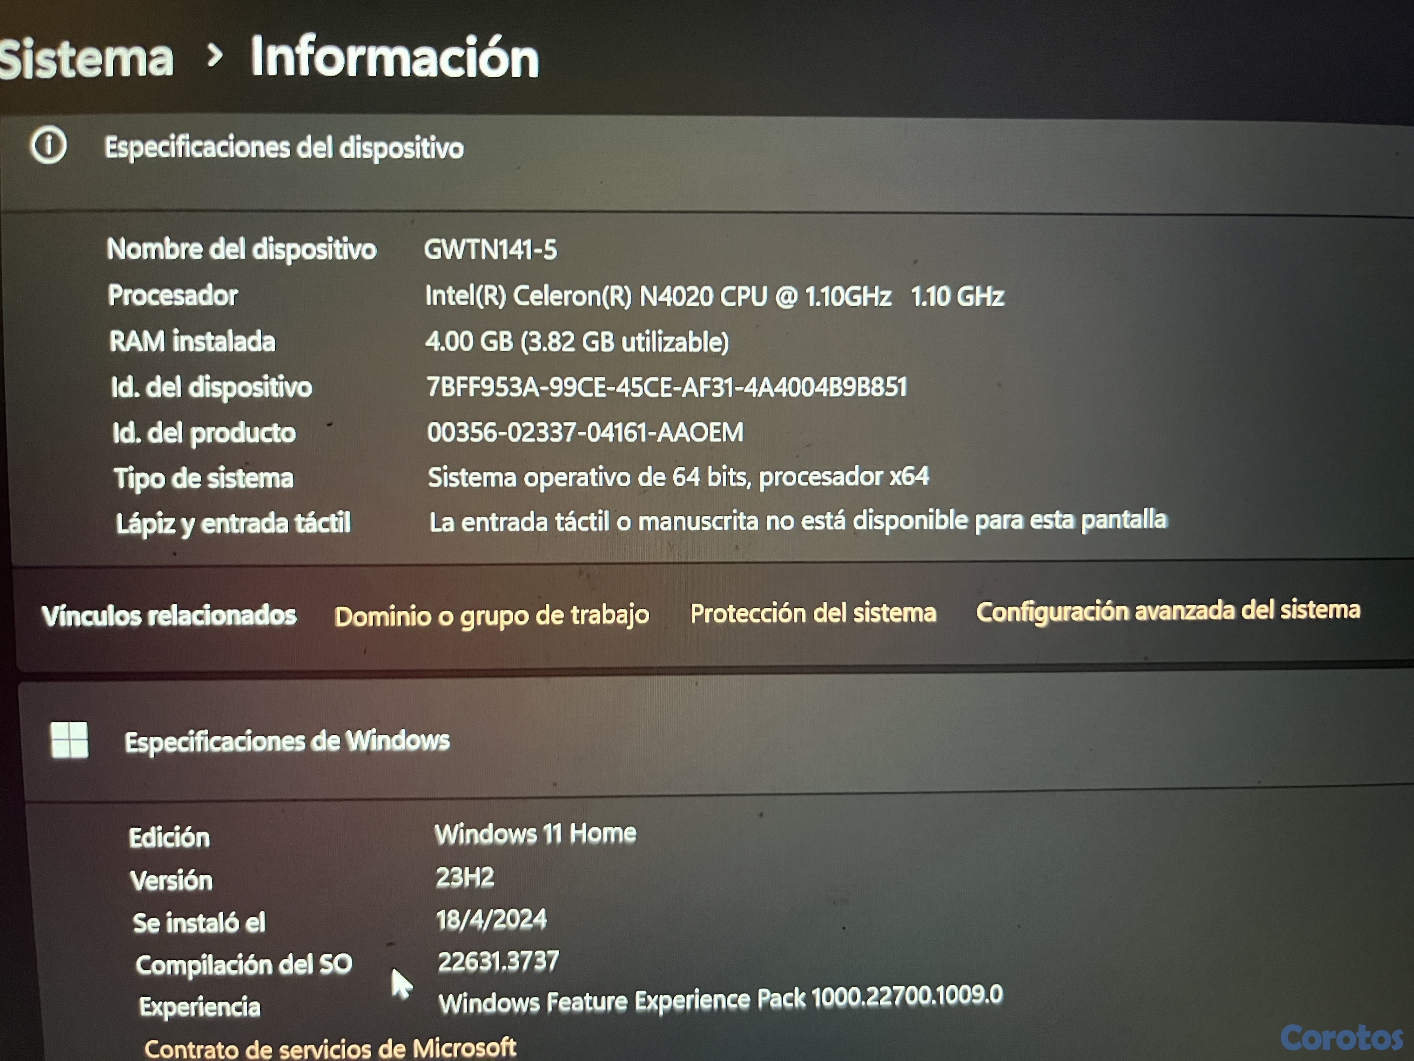Viewport: 1414px width, 1061px height.
Task: Select the device name GWTN141-5
Action: pyautogui.click(x=490, y=249)
